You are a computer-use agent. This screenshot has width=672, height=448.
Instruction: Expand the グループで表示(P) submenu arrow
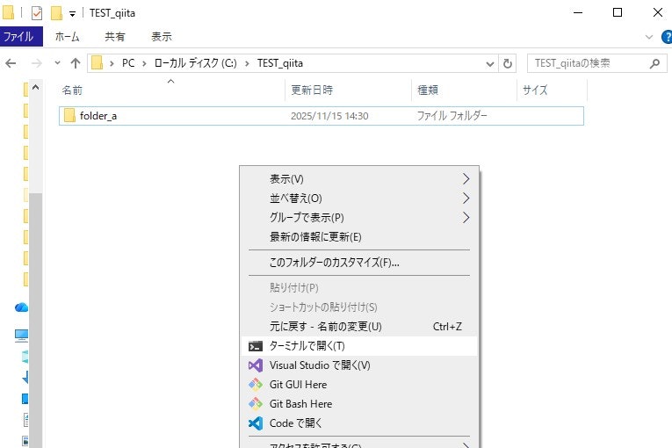(466, 217)
